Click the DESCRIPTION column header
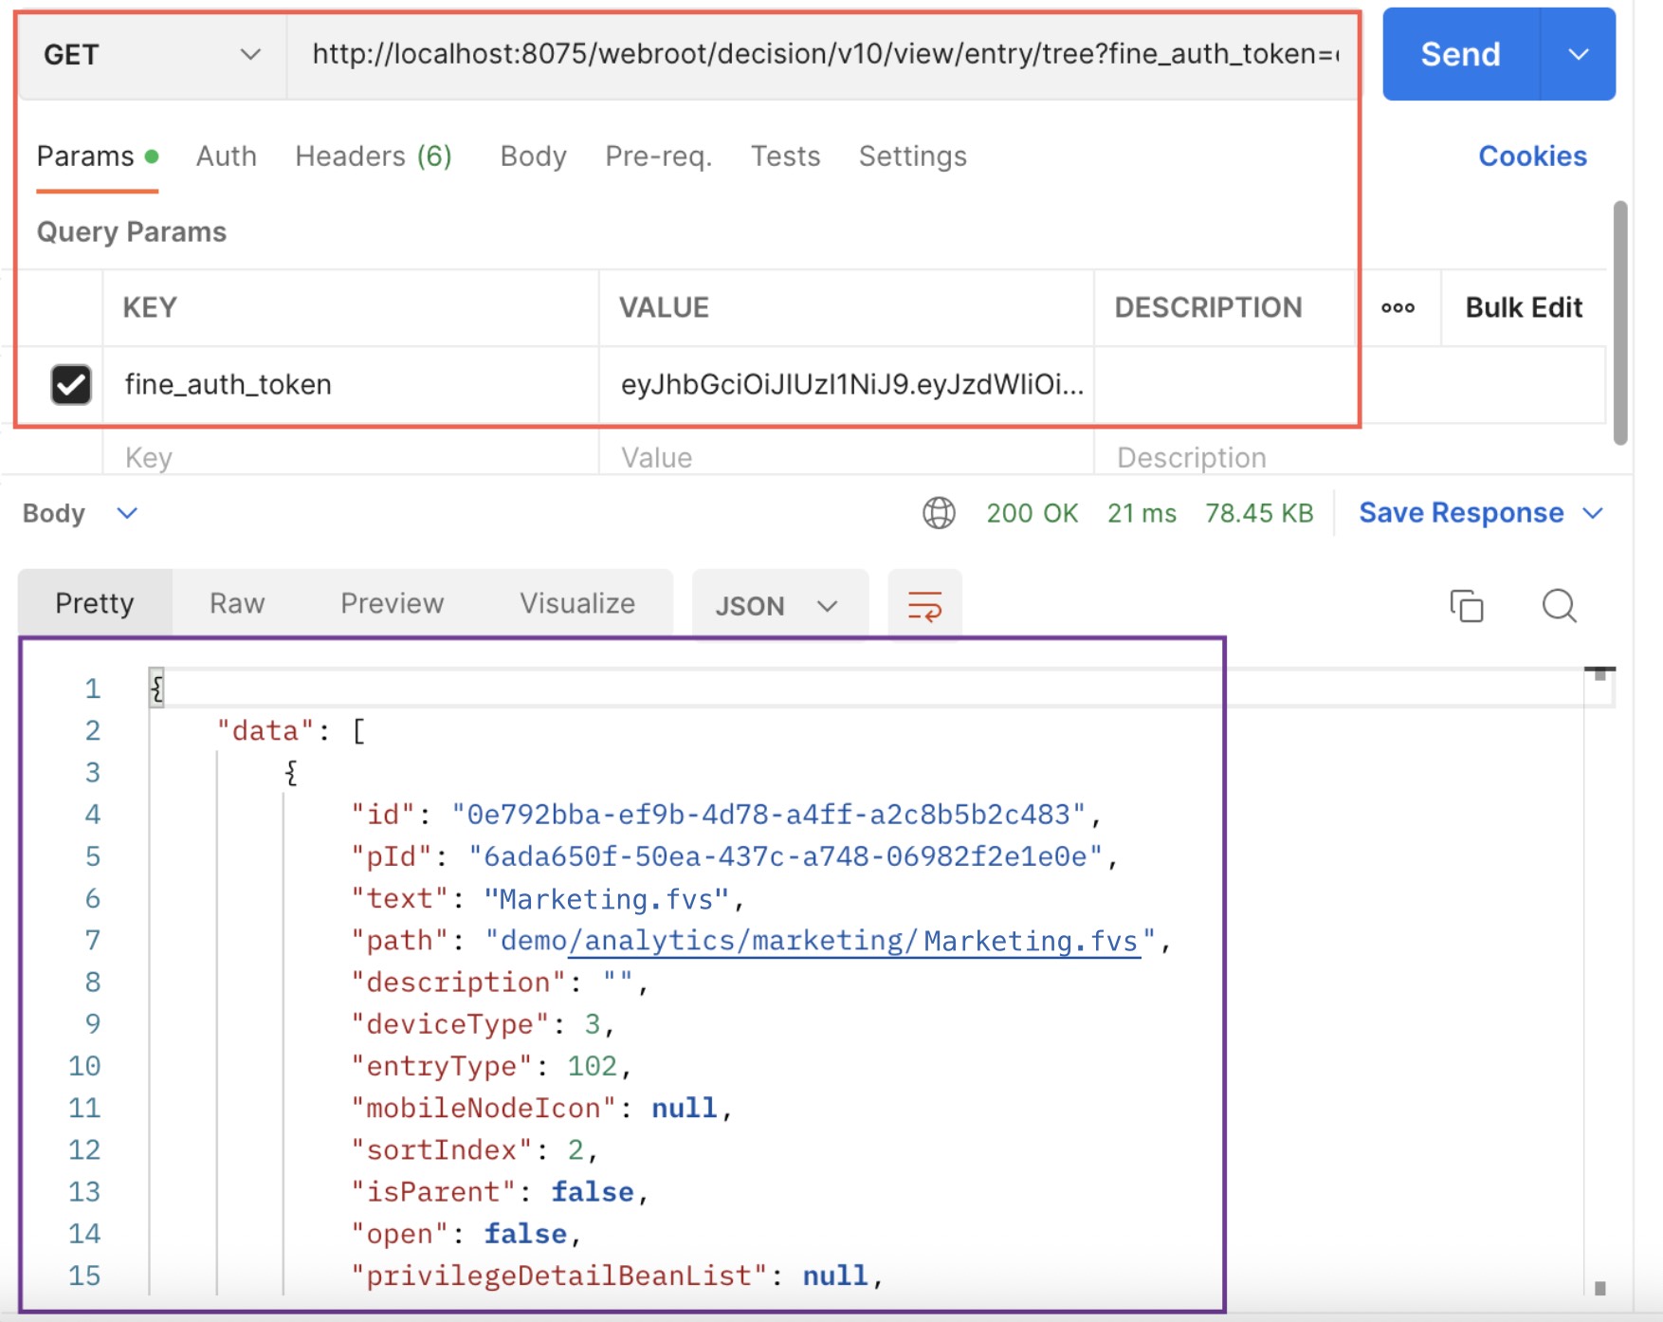 pyautogui.click(x=1208, y=308)
